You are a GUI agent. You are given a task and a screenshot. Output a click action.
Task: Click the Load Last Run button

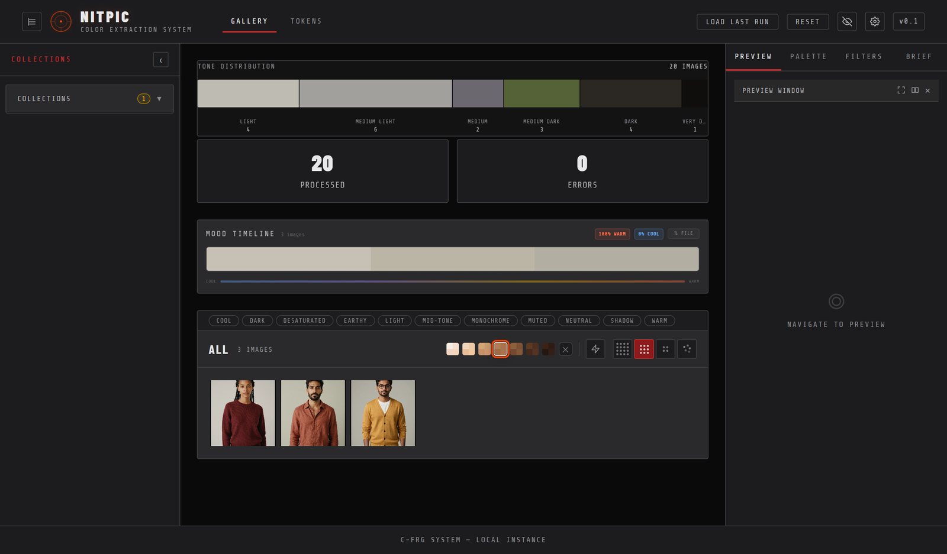point(737,22)
